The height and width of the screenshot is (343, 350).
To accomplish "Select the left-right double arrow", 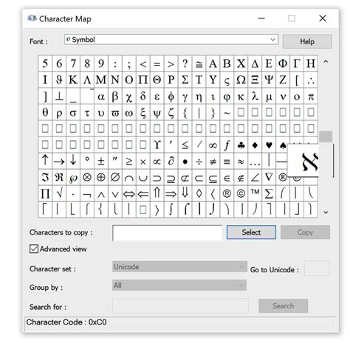I will [129, 193].
